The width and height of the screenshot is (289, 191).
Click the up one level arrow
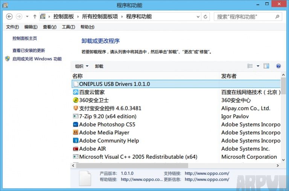click(35, 17)
